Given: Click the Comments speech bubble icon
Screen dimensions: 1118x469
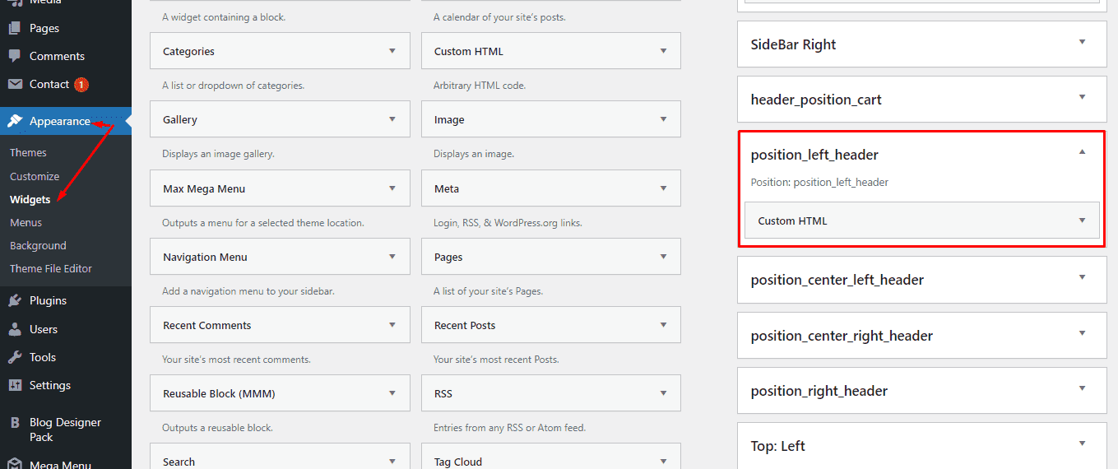Looking at the screenshot, I should pyautogui.click(x=15, y=56).
